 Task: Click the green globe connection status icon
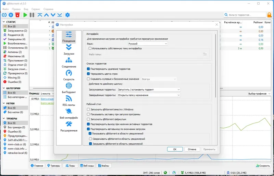pos(165,173)
